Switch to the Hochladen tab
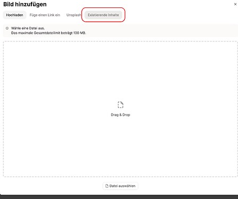This screenshot has width=238, height=199. point(14,15)
